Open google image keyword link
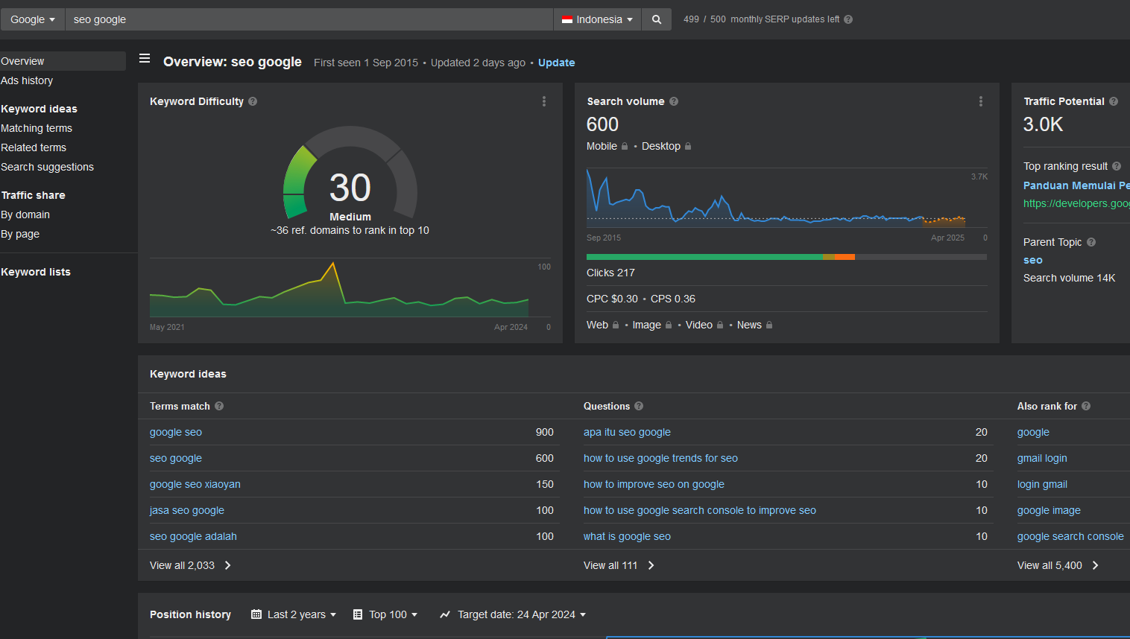Screen dimensions: 1130x639 [1049, 510]
